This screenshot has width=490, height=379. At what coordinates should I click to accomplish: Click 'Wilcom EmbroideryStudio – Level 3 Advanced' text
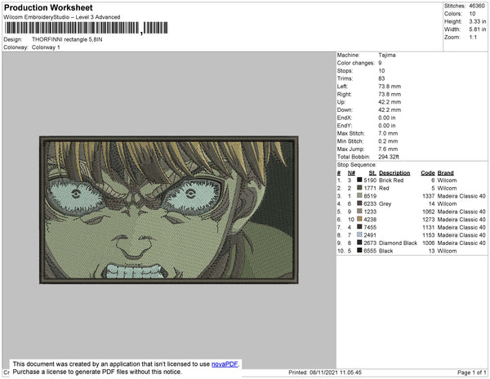(x=62, y=17)
